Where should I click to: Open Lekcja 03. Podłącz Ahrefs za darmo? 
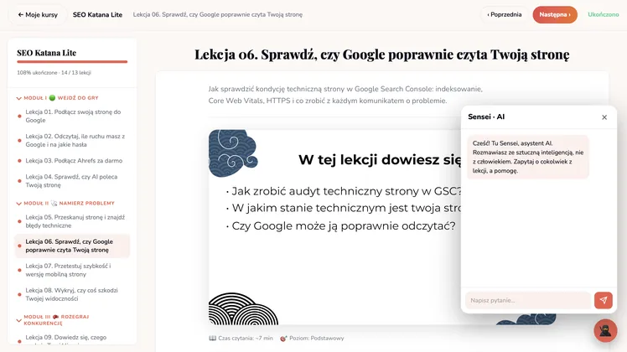point(72,161)
